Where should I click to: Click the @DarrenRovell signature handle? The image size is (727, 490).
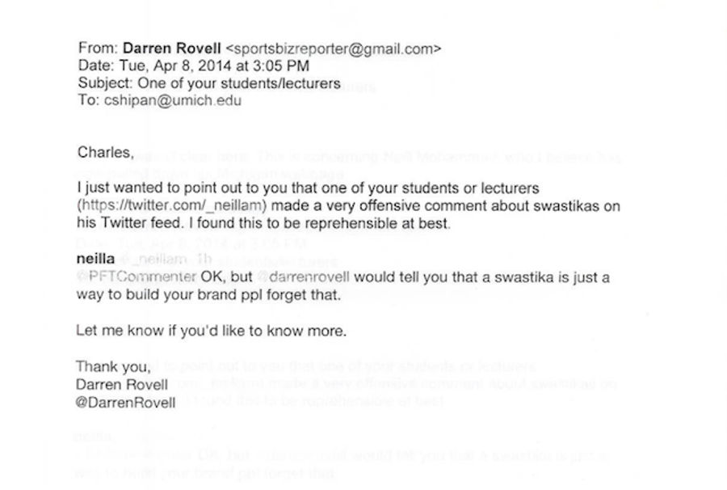pyautogui.click(x=126, y=403)
